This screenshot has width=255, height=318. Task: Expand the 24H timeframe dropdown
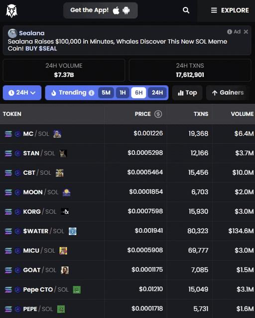[x=22, y=93]
